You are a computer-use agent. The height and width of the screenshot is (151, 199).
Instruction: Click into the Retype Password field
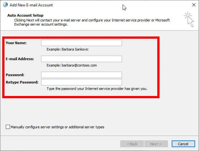82,82
